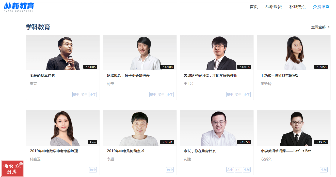Click the 19:22 play badge on 方滔文's video

tap(321, 142)
